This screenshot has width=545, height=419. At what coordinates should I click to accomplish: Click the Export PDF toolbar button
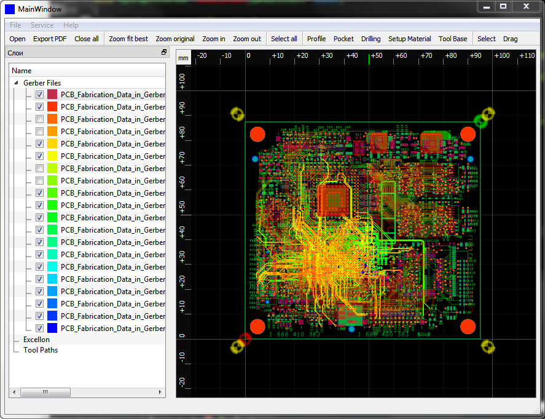click(50, 39)
